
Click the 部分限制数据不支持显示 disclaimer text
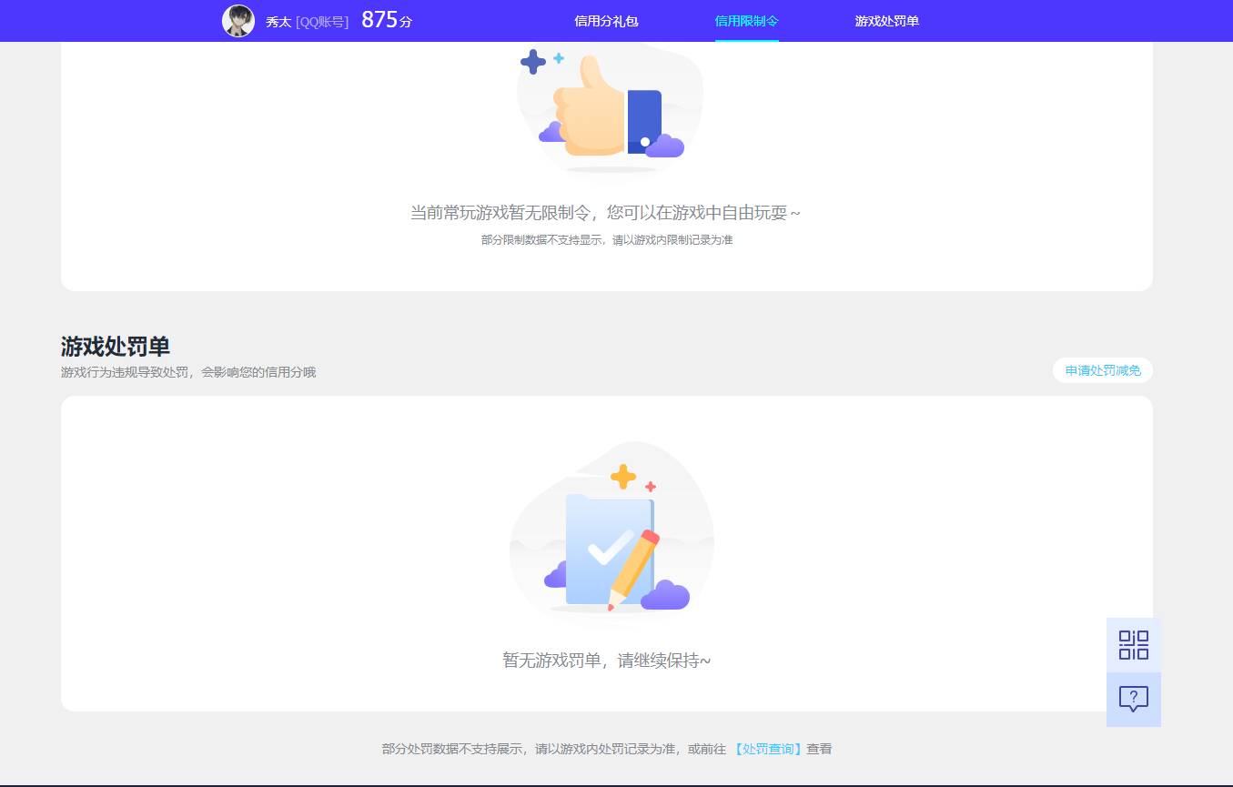click(x=606, y=239)
